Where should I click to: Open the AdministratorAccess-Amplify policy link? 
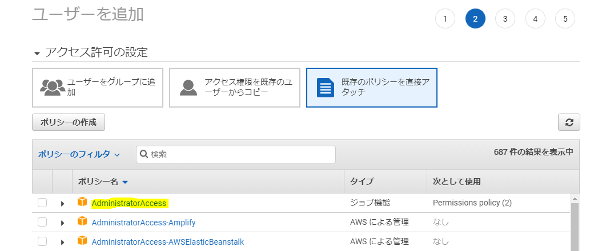click(143, 223)
